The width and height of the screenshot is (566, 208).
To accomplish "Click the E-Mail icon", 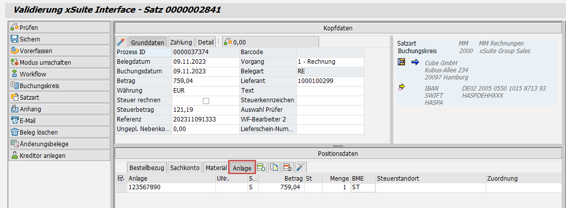I will click(x=14, y=120).
